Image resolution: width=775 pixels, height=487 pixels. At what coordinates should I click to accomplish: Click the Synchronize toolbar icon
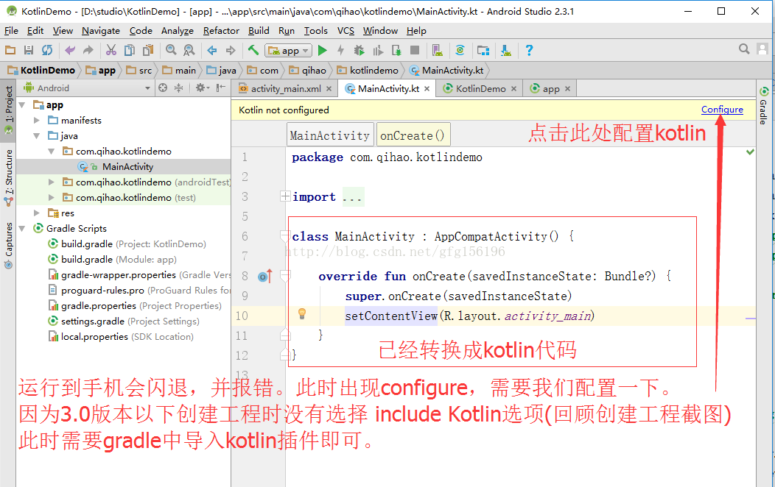[x=47, y=50]
